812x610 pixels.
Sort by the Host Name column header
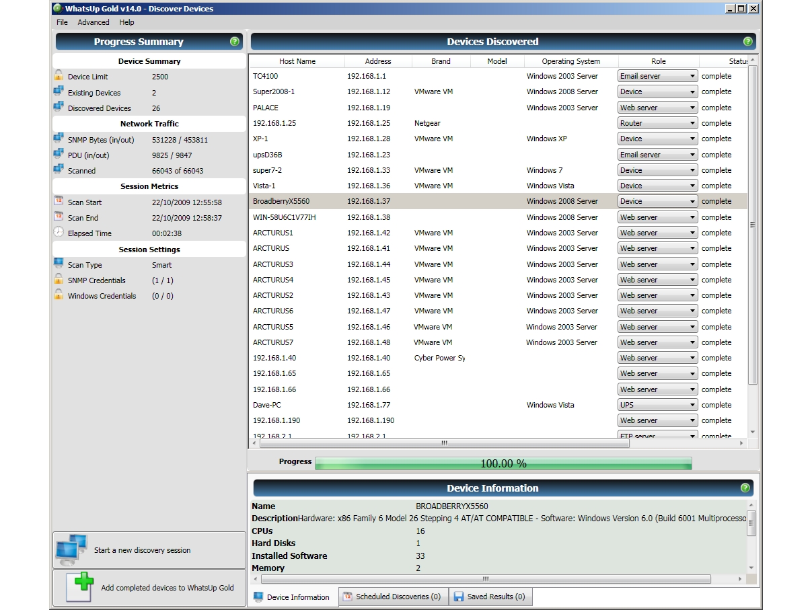297,61
